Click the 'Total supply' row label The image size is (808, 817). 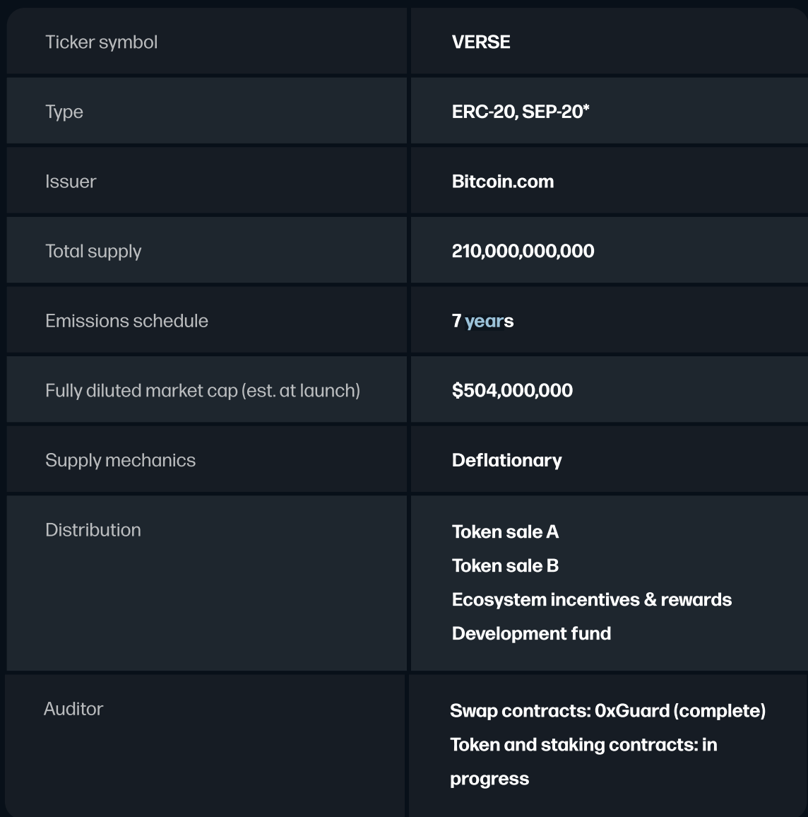(93, 251)
